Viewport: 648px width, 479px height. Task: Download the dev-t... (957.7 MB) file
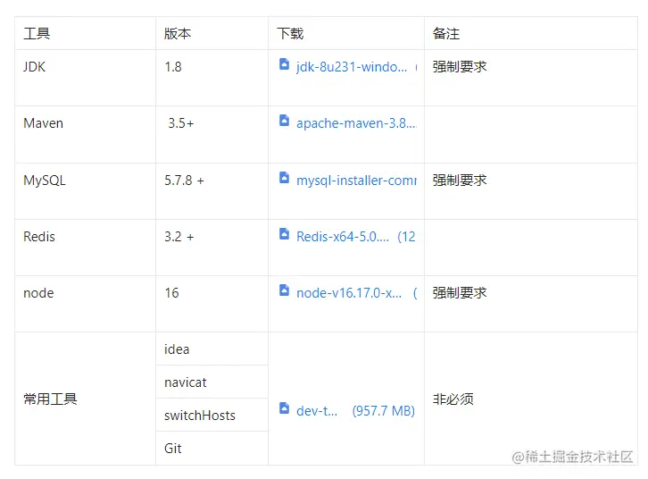(x=355, y=411)
